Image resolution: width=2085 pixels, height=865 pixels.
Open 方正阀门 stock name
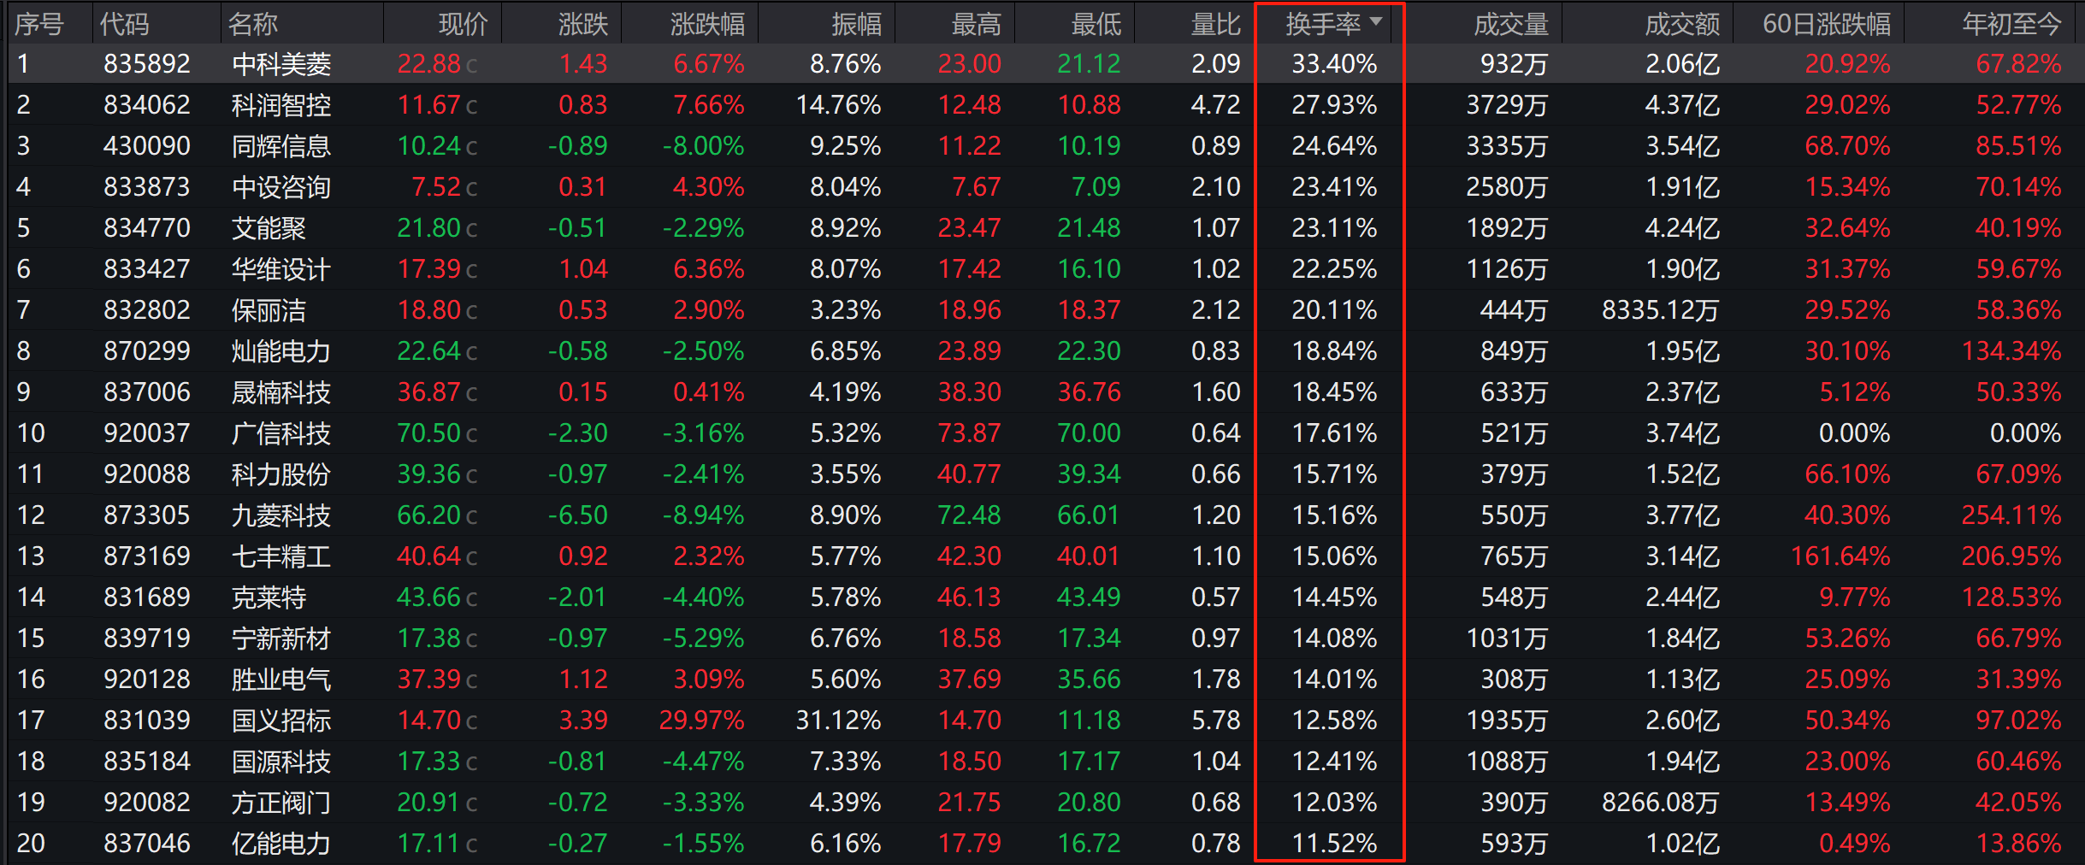coord(281,803)
